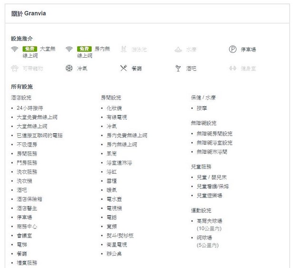Click the '保健 / 水療' heading

[203, 98]
